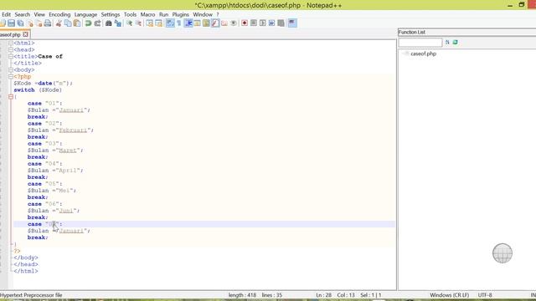Open the Replace dialog icon

117,23
